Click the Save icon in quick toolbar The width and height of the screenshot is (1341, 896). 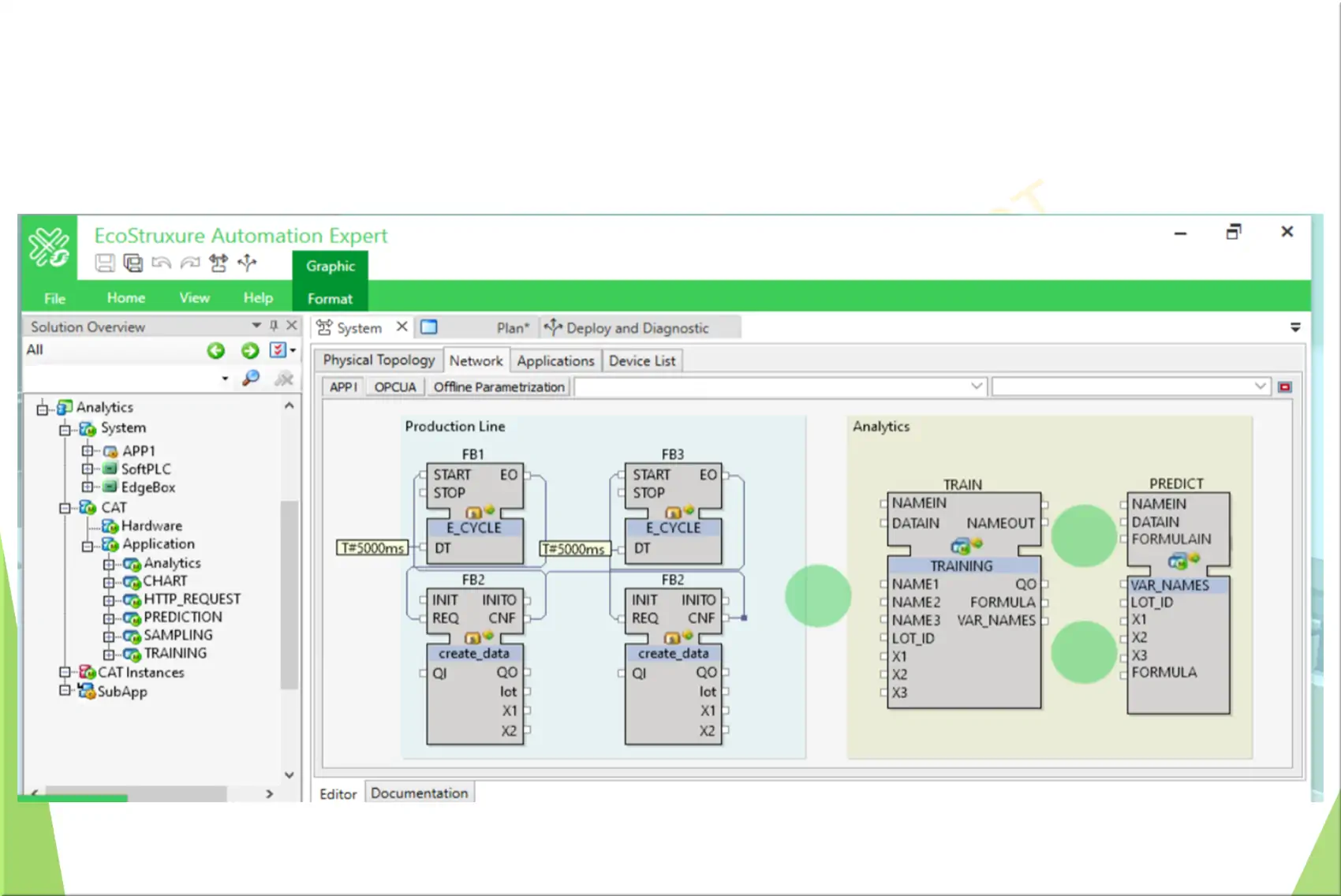pos(105,263)
